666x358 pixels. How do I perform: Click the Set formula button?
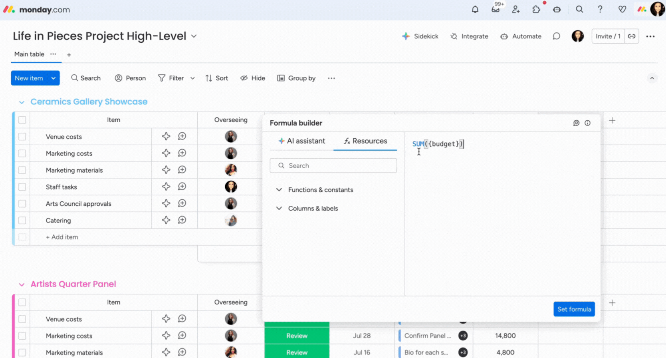(574, 309)
